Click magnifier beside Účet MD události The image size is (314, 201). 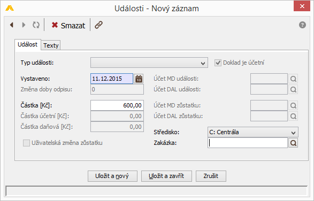point(293,79)
